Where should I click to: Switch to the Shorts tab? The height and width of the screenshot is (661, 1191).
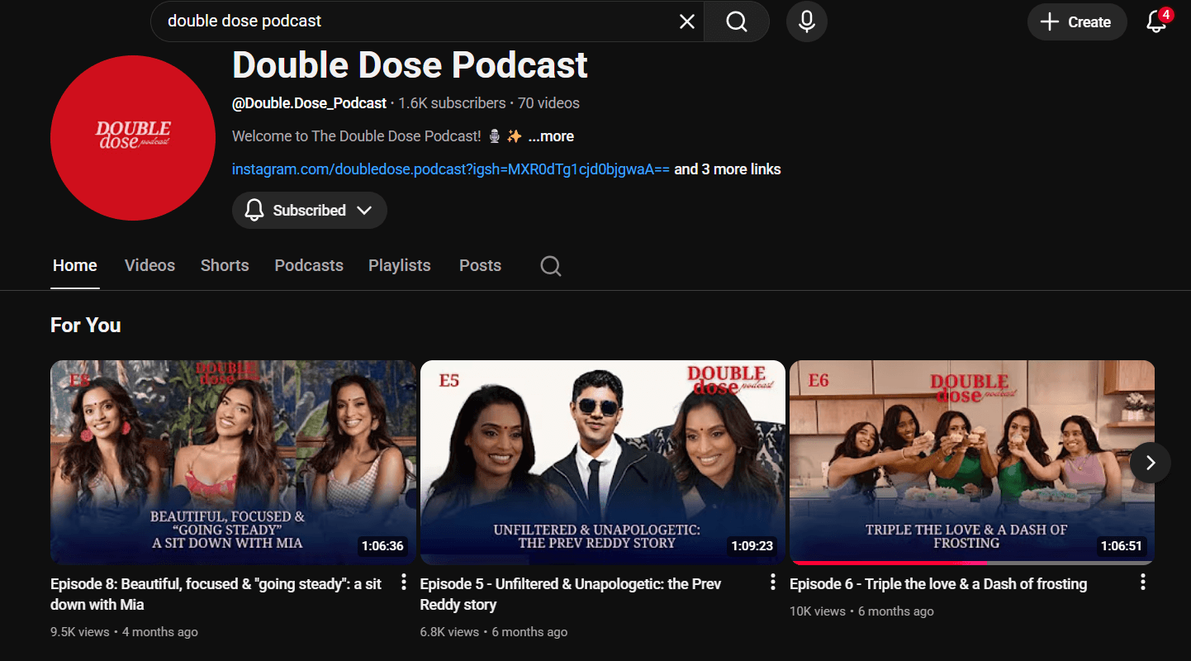click(225, 265)
